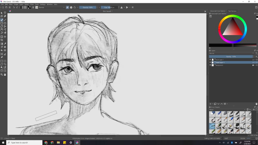The image size is (258, 145).
Task: Collapse the Layers docker
Action: [210, 50]
